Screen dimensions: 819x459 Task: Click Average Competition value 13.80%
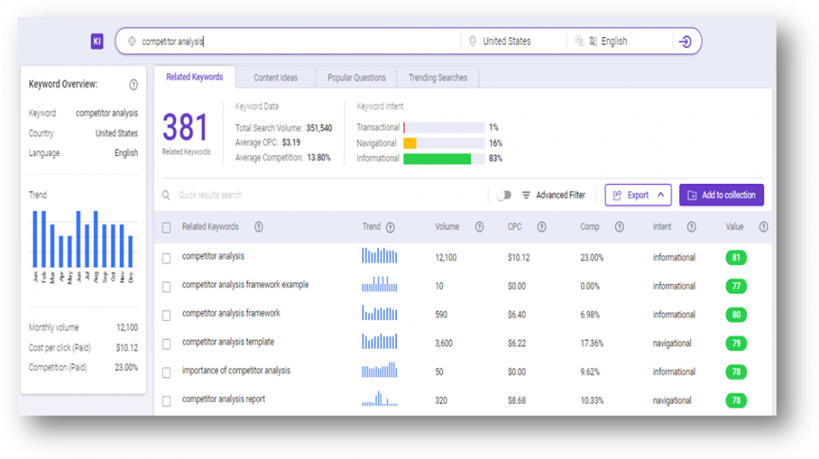click(318, 158)
